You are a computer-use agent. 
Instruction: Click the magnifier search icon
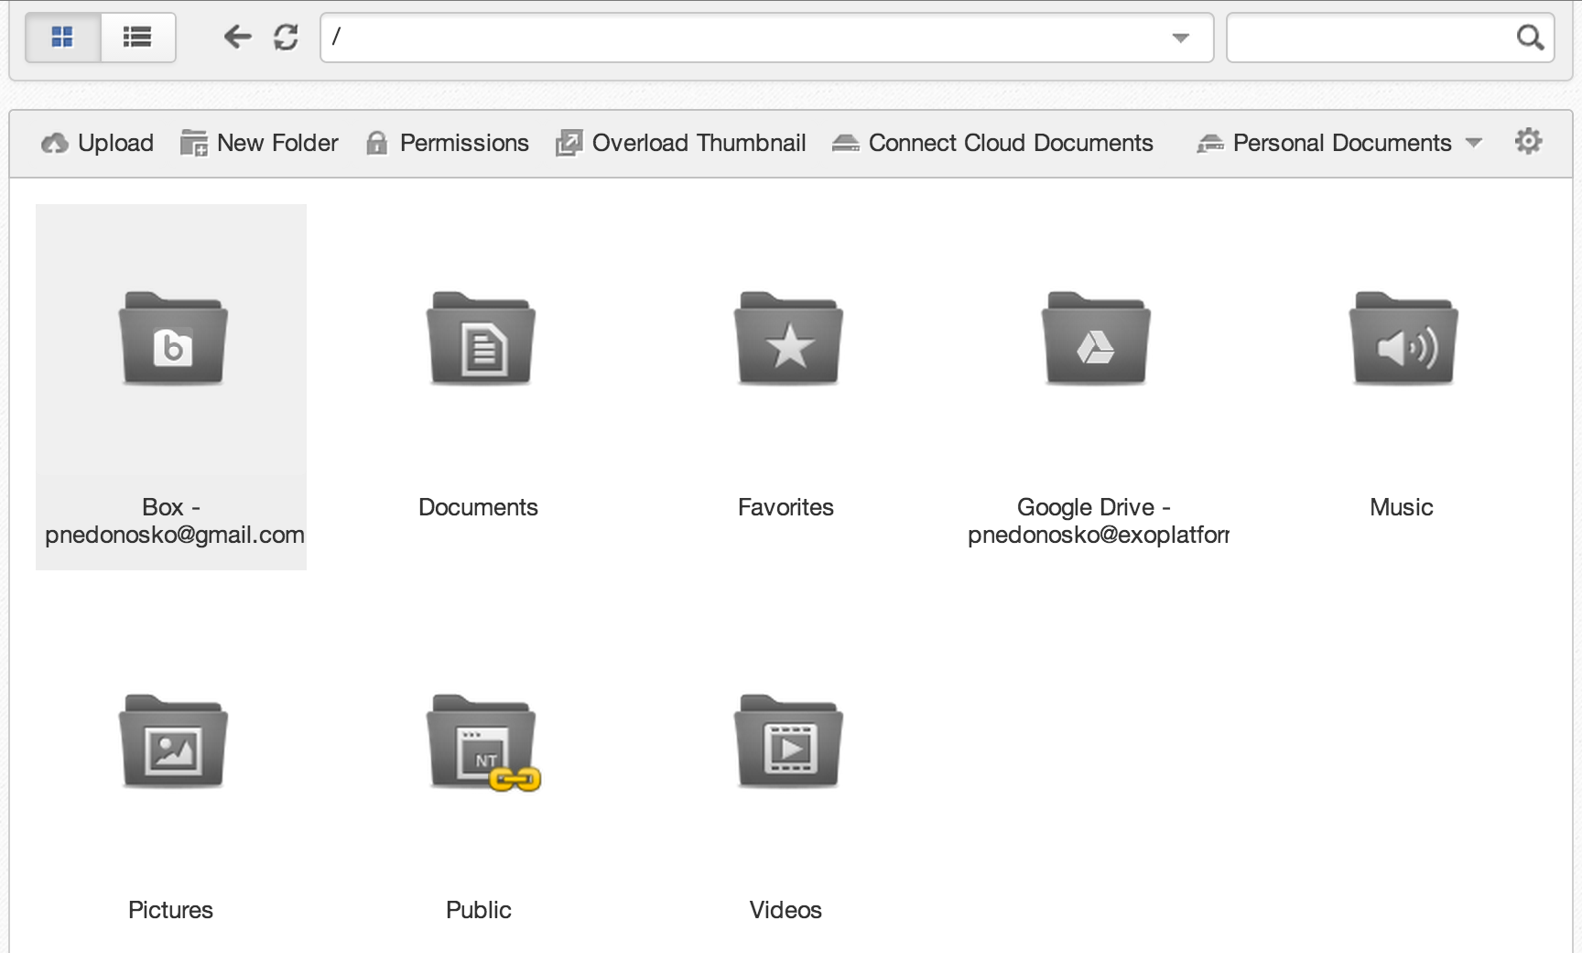pos(1530,38)
